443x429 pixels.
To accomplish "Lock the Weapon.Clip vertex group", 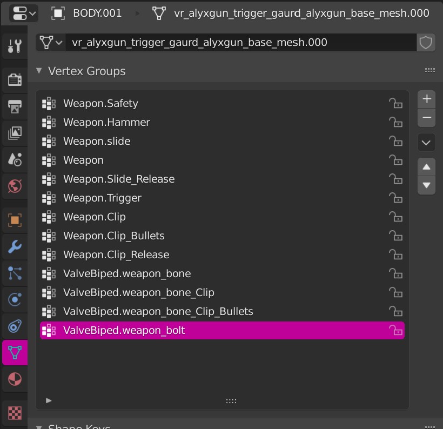I will click(x=395, y=217).
